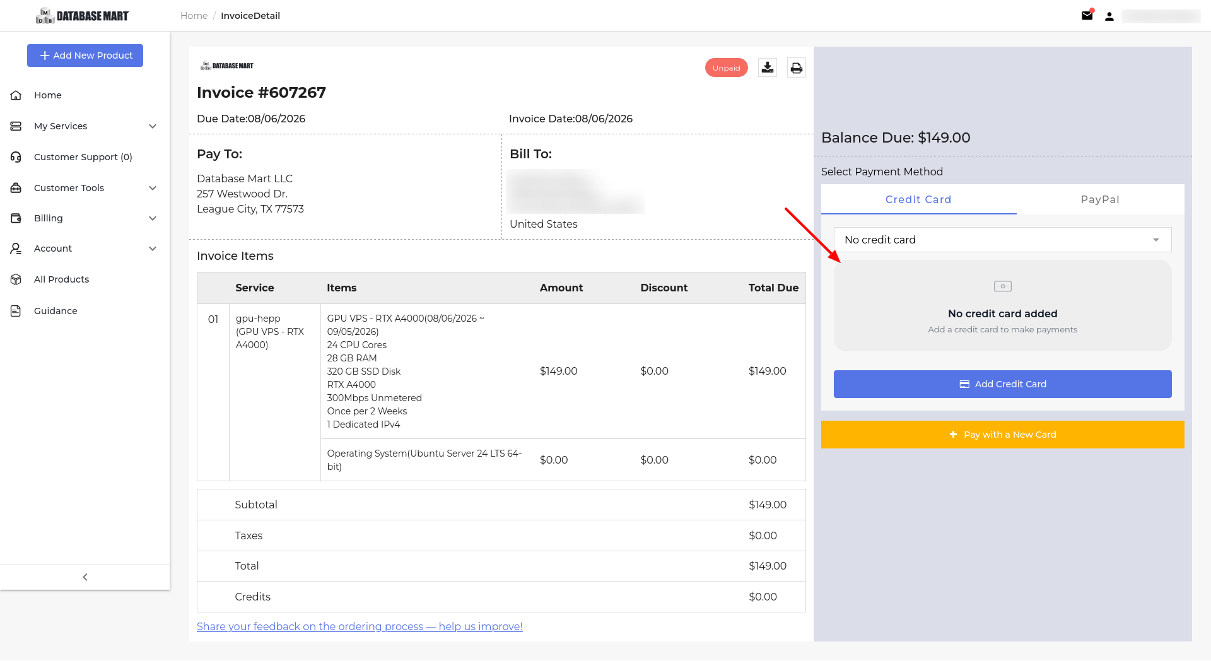Click the Customer Tools toolbox icon
This screenshot has height=661, width=1211.
click(x=16, y=188)
